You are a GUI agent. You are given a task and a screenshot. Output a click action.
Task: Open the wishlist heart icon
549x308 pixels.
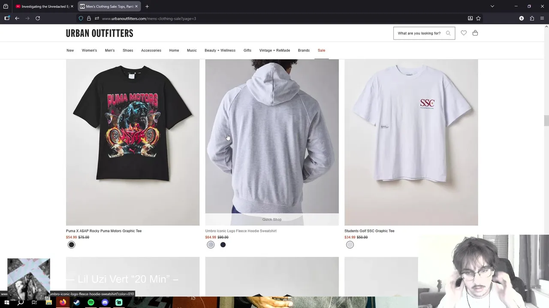click(464, 33)
